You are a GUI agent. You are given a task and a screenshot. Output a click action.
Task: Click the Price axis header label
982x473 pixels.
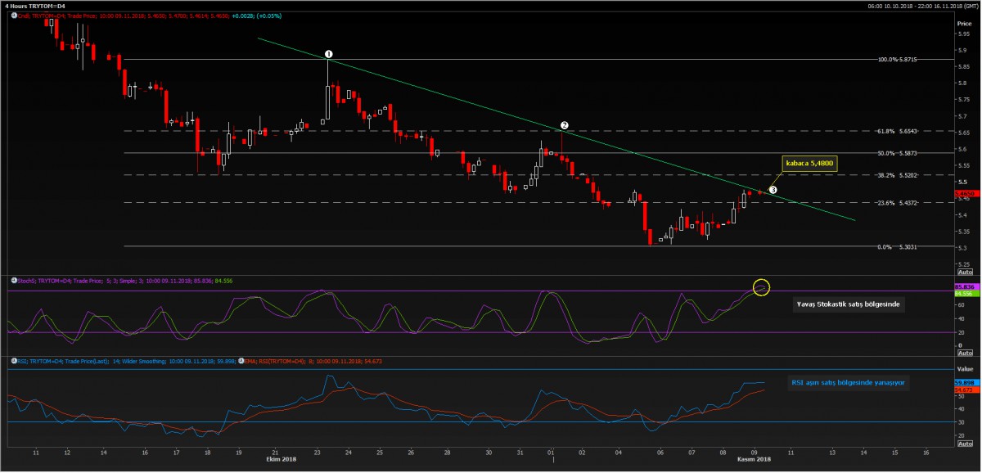coord(964,25)
